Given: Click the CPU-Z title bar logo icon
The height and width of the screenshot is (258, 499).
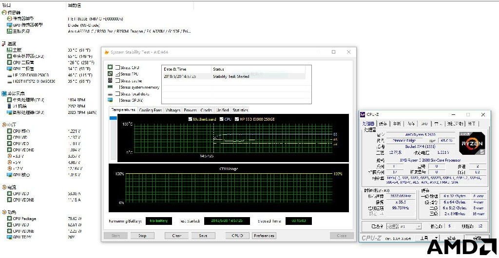Looking at the screenshot, I should [363, 114].
